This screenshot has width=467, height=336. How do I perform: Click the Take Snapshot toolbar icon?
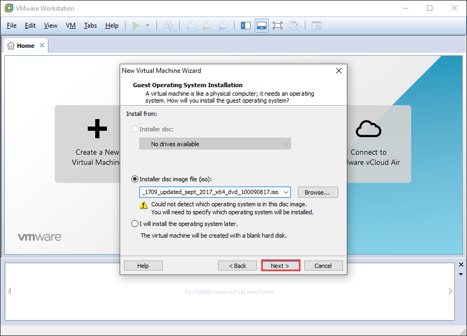(191, 26)
